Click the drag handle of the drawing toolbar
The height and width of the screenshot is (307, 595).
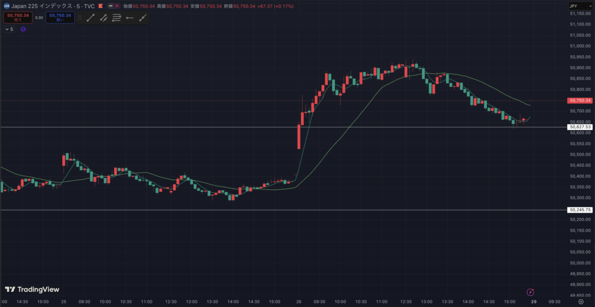(80, 18)
